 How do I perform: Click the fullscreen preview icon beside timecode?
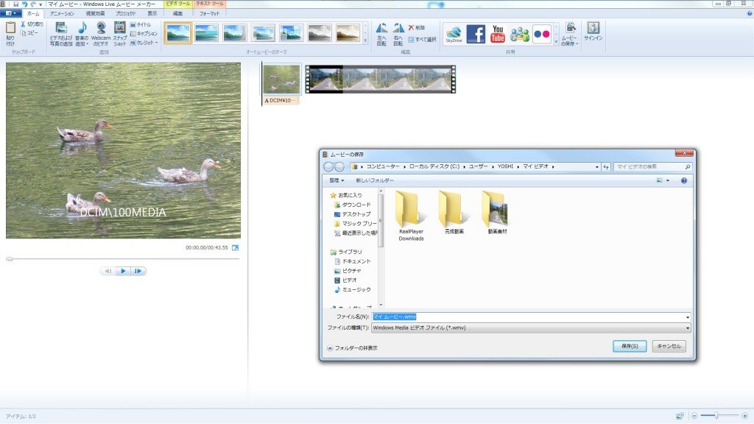[x=235, y=247]
